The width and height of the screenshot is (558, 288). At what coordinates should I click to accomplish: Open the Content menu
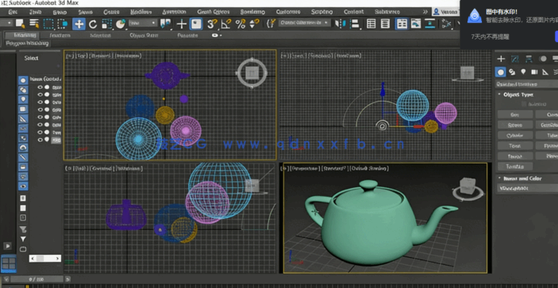[353, 12]
